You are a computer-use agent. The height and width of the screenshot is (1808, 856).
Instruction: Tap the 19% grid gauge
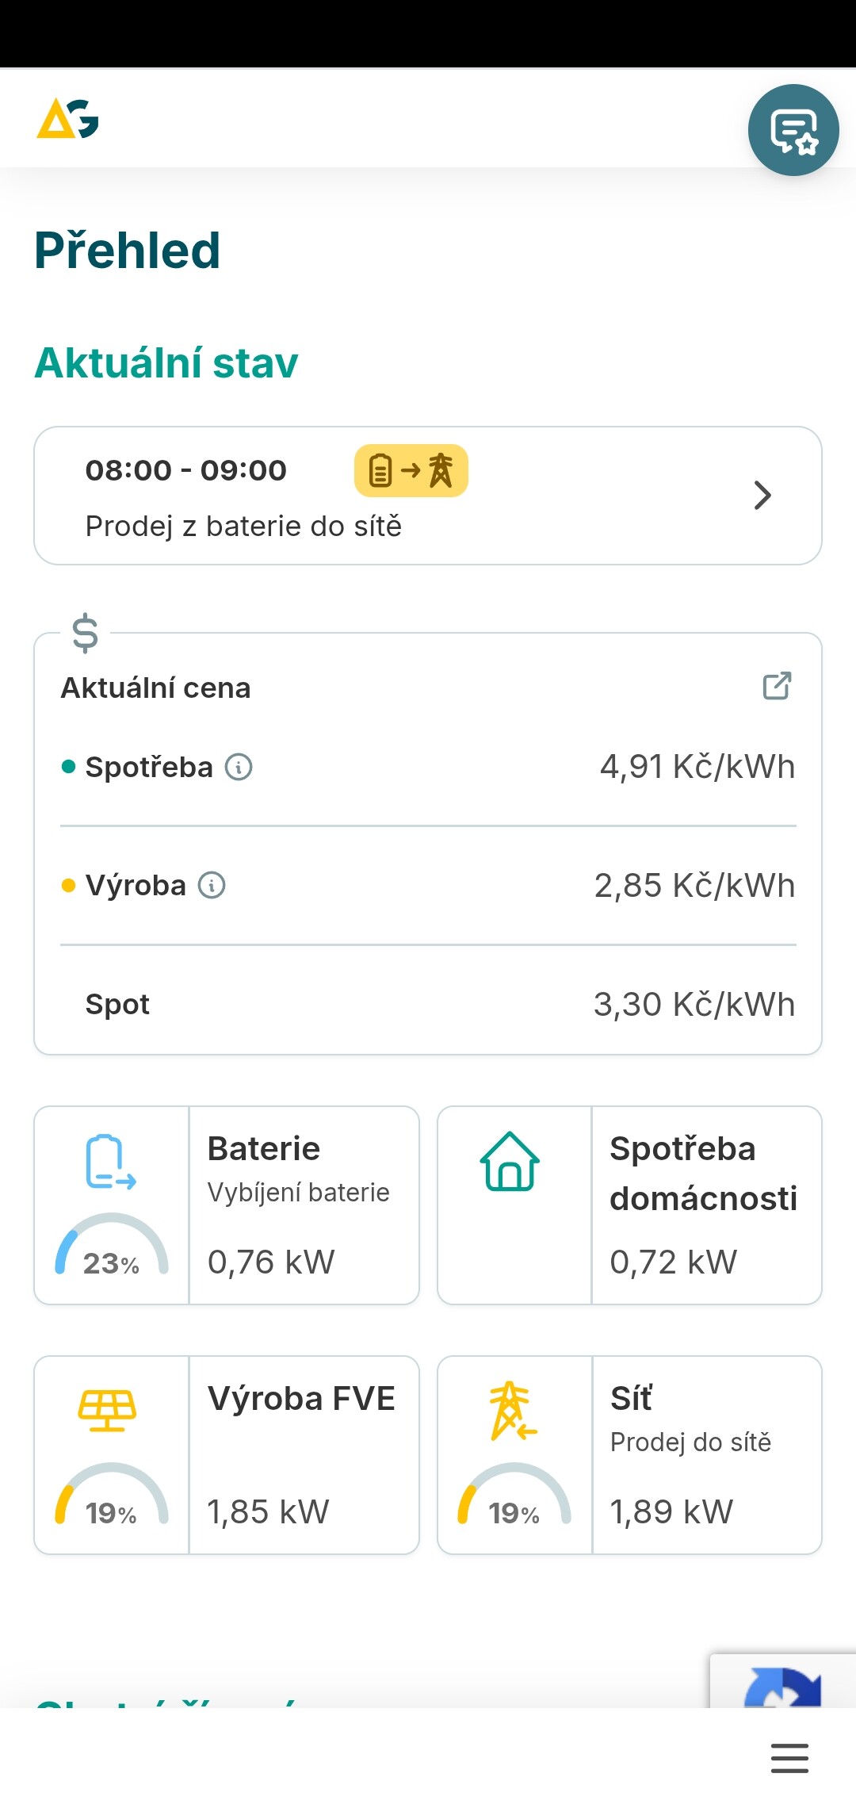click(x=514, y=1499)
